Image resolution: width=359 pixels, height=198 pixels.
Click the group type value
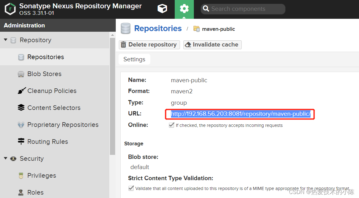pos(179,103)
